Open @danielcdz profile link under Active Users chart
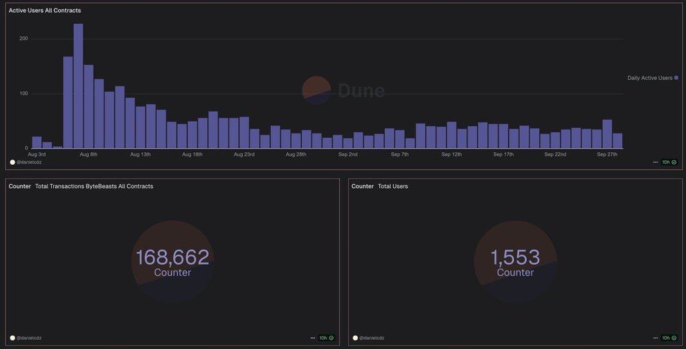Viewport: 686px width, 349px height. (29, 162)
